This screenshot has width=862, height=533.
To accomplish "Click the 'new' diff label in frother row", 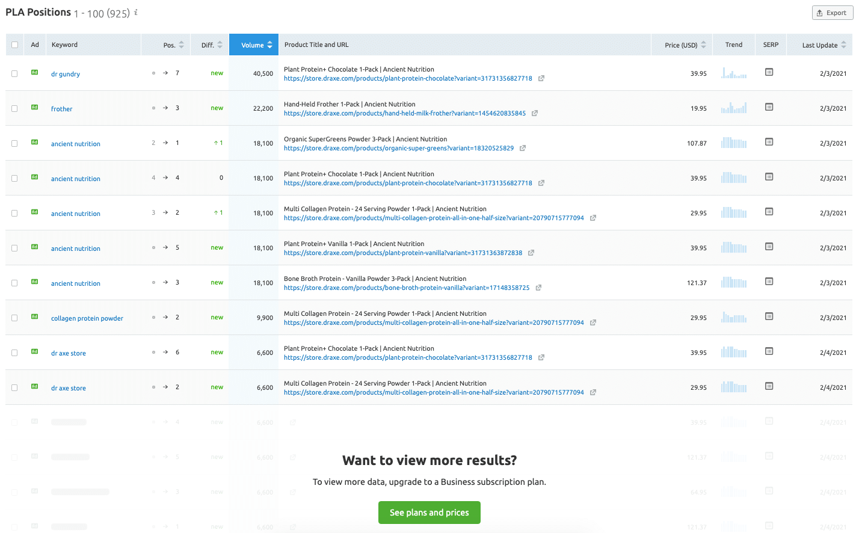I will (217, 108).
